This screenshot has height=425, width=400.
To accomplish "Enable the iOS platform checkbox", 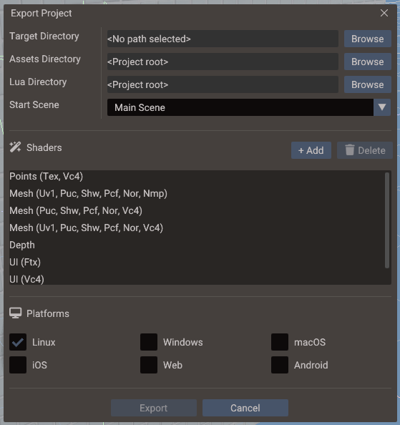I will pos(18,365).
